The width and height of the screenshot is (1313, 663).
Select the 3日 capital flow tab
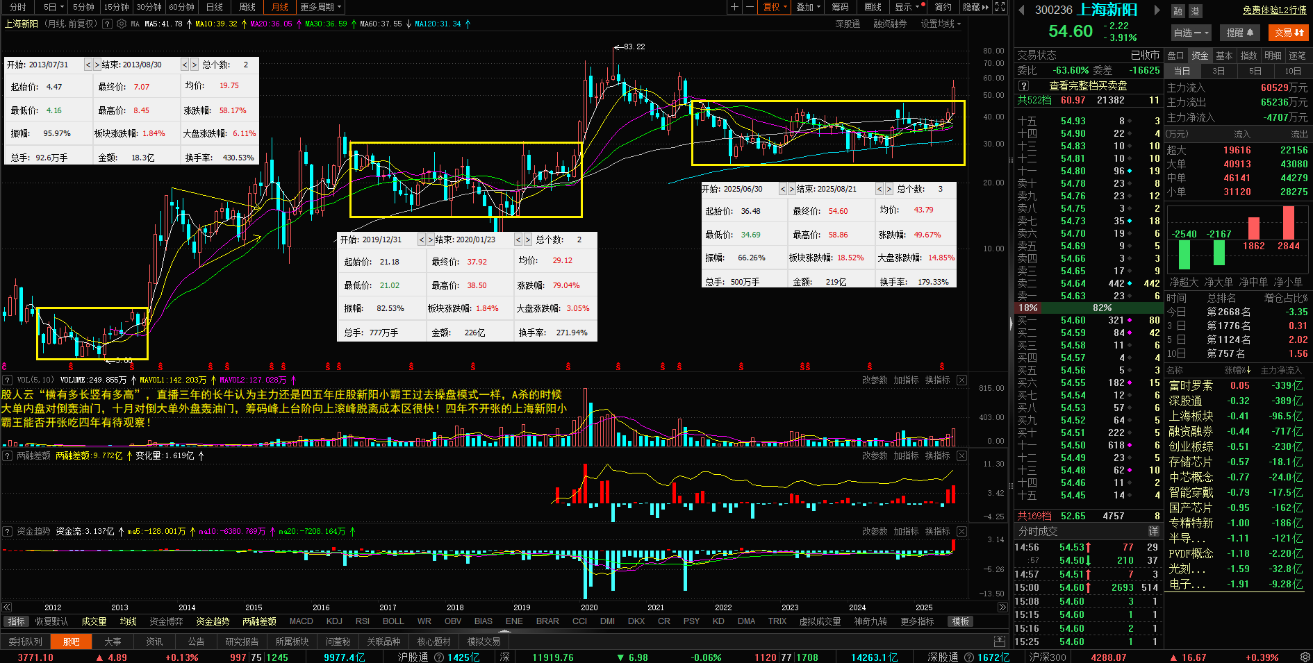[1219, 71]
